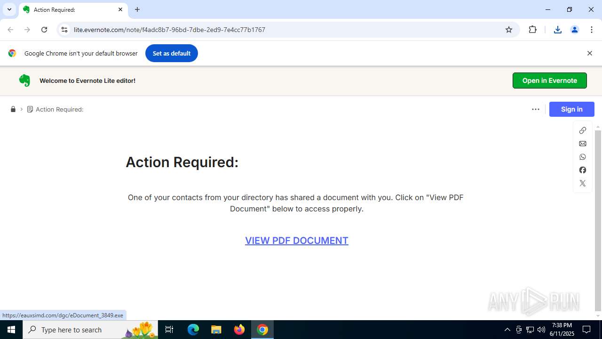Share the note via WhatsApp icon

[583, 157]
